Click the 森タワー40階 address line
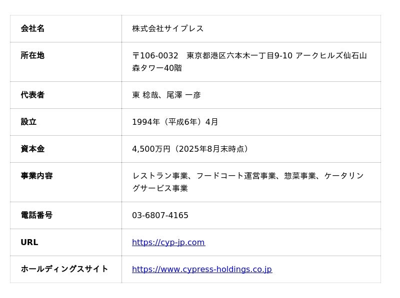The image size is (400, 298). 157,68
